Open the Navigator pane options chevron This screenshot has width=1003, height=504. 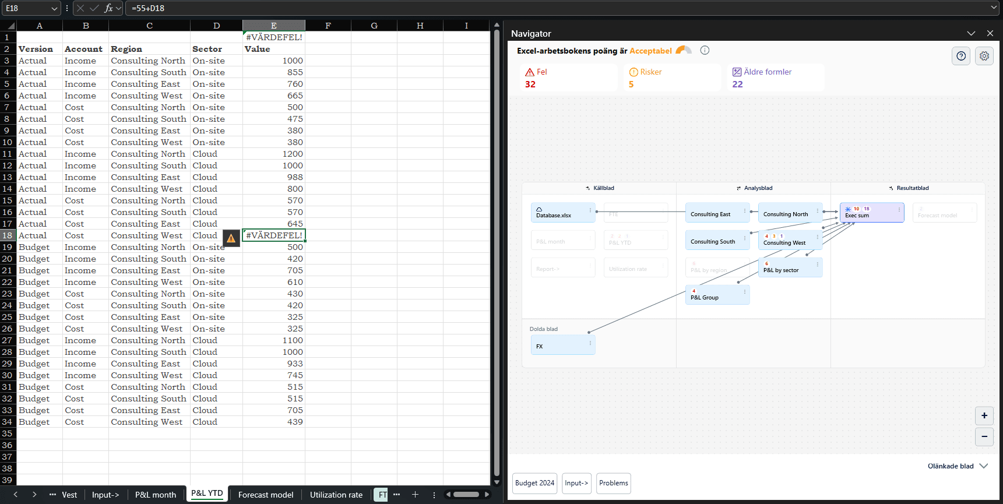tap(971, 34)
